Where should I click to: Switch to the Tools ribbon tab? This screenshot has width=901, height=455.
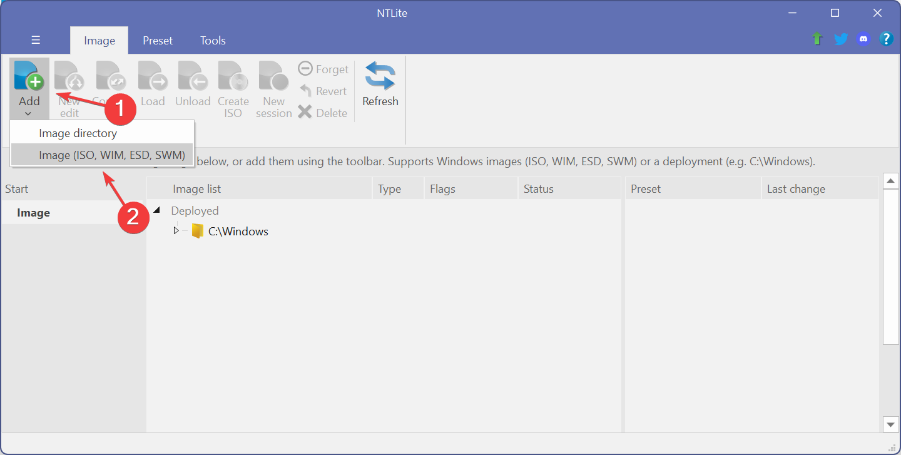213,41
